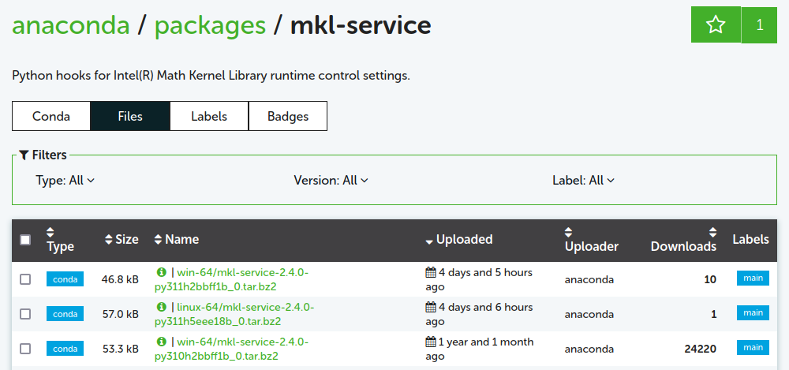
Task: Select the Files tab
Action: (130, 116)
